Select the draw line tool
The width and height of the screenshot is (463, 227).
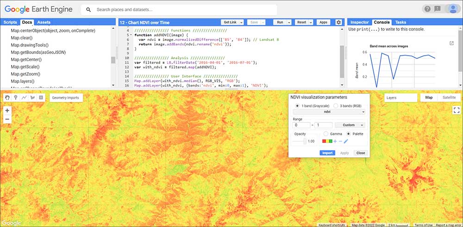click(x=24, y=98)
